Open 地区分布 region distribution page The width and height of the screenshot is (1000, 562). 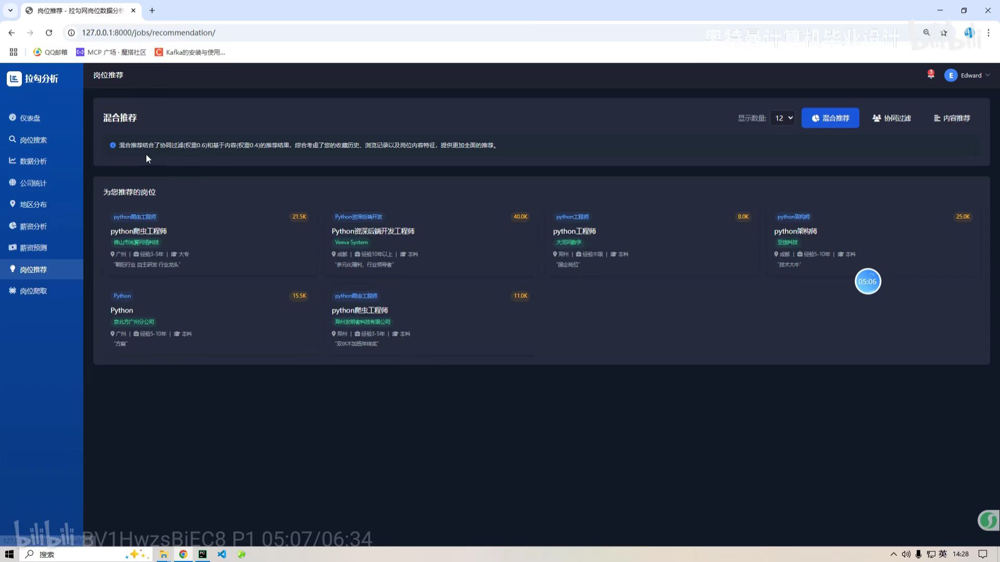(33, 205)
